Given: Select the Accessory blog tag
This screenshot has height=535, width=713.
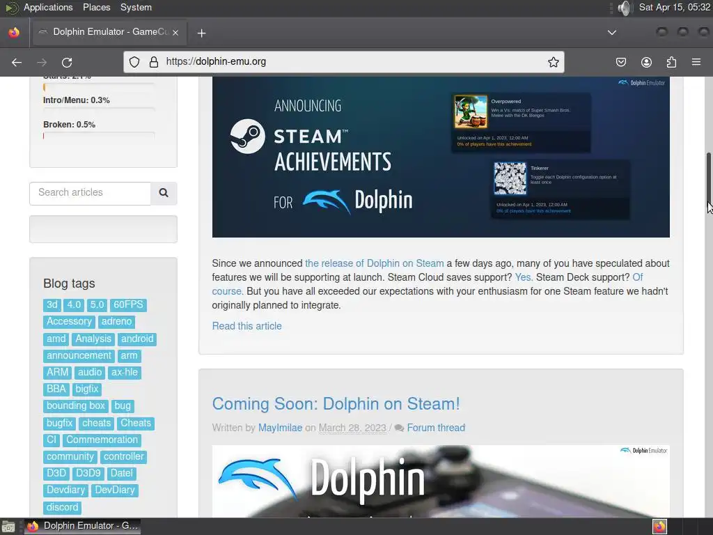Looking at the screenshot, I should (x=69, y=322).
